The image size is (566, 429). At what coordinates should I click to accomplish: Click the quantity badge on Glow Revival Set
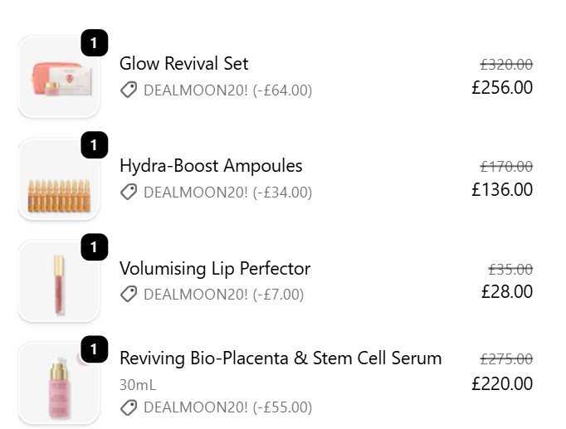click(95, 43)
